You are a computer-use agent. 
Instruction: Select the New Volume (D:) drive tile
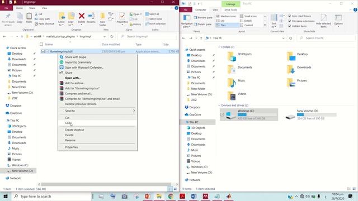pyautogui.click(x=310, y=114)
